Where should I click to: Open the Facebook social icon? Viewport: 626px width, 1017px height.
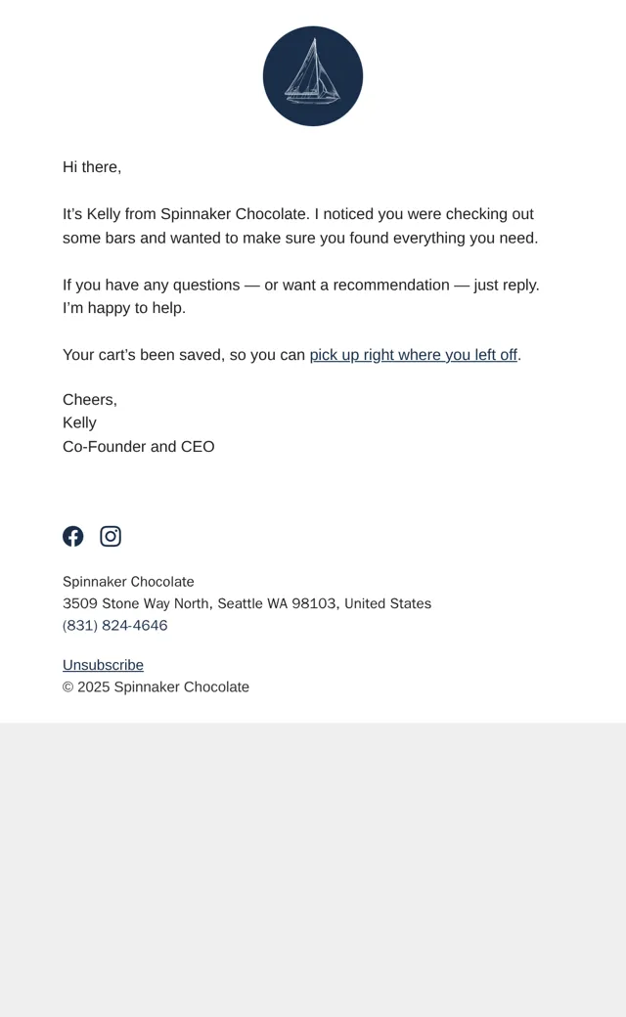[72, 537]
